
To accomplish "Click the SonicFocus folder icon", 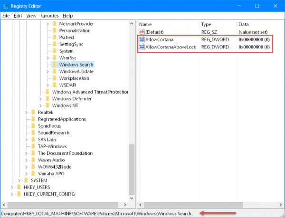I will tap(33, 126).
